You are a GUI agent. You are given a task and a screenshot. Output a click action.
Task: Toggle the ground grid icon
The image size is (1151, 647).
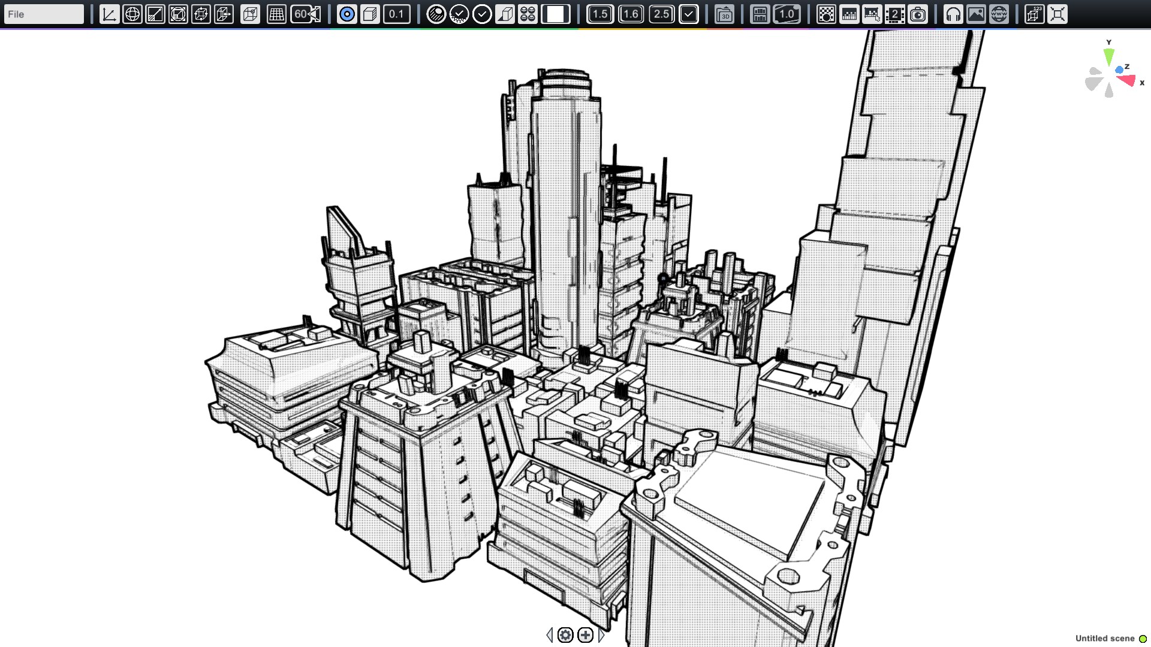tap(276, 14)
